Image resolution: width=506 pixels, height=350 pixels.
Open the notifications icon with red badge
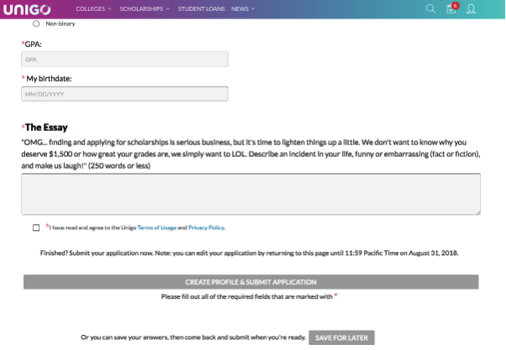[451, 9]
